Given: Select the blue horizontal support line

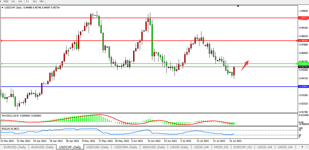Looking at the screenshot, I should tap(153, 87).
